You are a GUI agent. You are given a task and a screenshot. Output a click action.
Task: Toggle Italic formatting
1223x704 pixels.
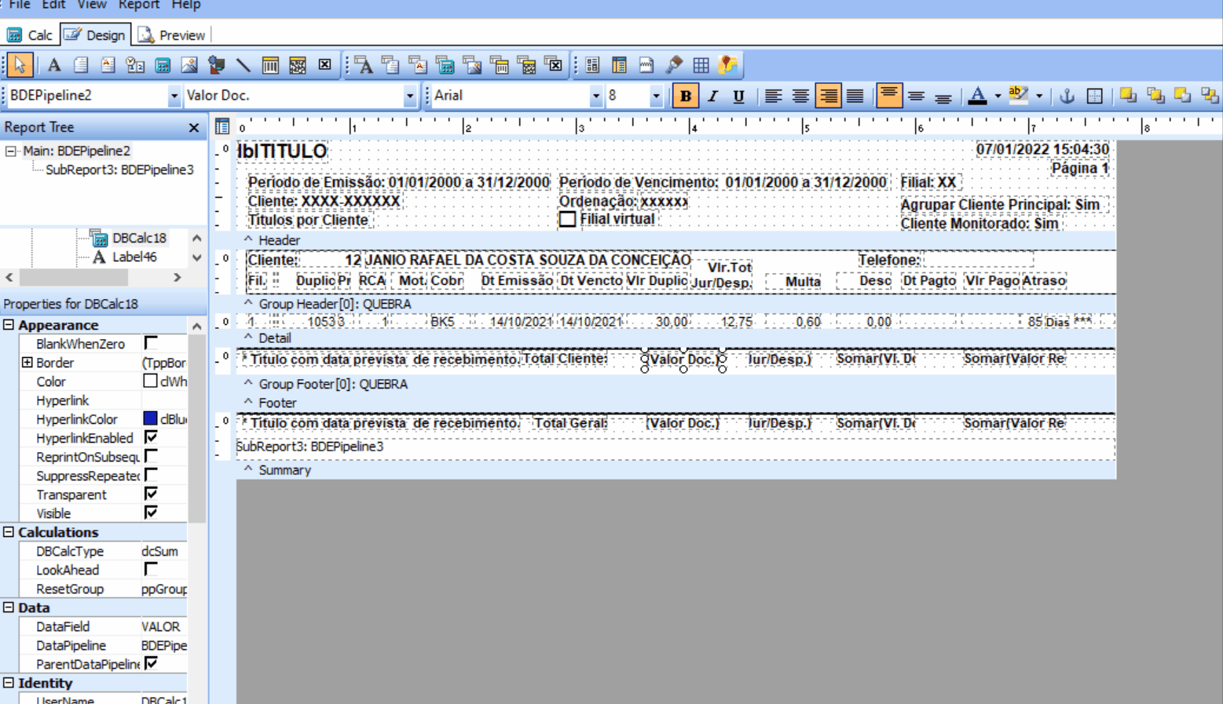pyautogui.click(x=712, y=96)
